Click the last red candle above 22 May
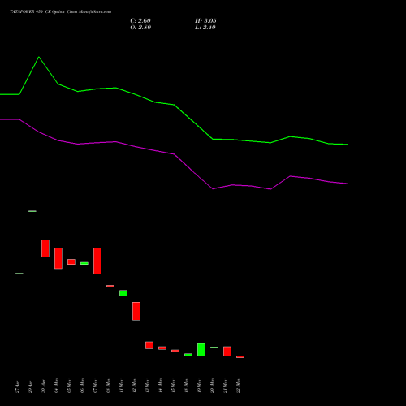406x406 pixels. [x=240, y=356]
